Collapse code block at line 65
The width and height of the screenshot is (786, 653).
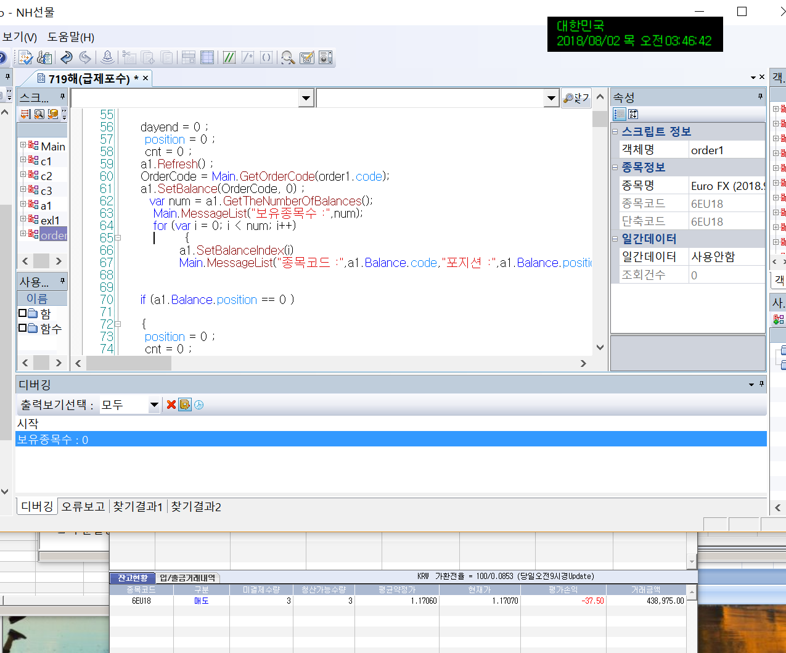click(x=118, y=237)
